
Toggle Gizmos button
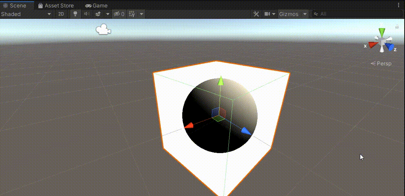point(289,14)
